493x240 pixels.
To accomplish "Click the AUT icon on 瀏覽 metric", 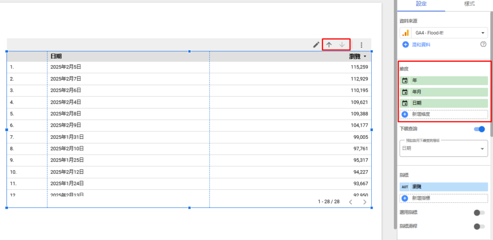I will (x=405, y=187).
